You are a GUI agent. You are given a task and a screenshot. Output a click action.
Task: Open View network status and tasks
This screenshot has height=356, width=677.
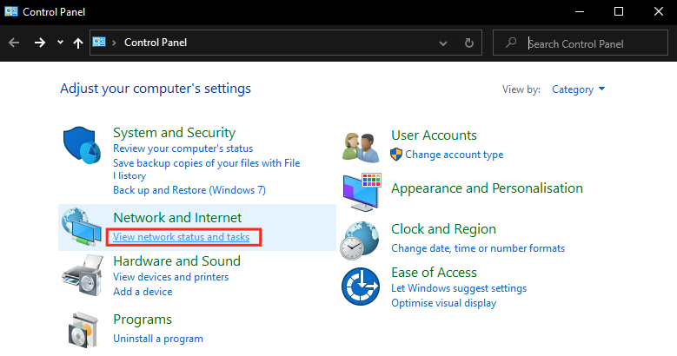coord(181,237)
